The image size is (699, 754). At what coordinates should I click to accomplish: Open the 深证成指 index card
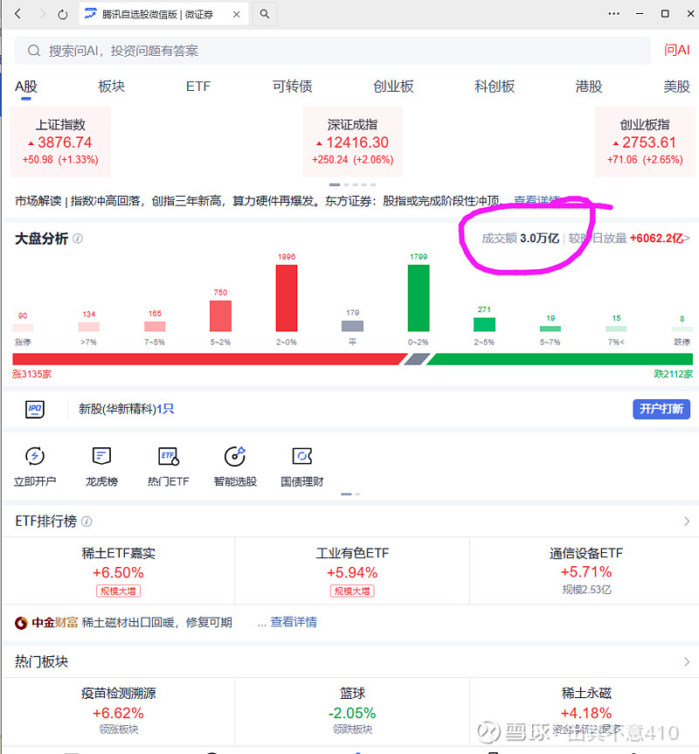point(352,142)
